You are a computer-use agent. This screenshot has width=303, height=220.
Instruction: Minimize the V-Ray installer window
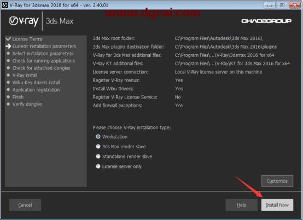tap(270, 5)
